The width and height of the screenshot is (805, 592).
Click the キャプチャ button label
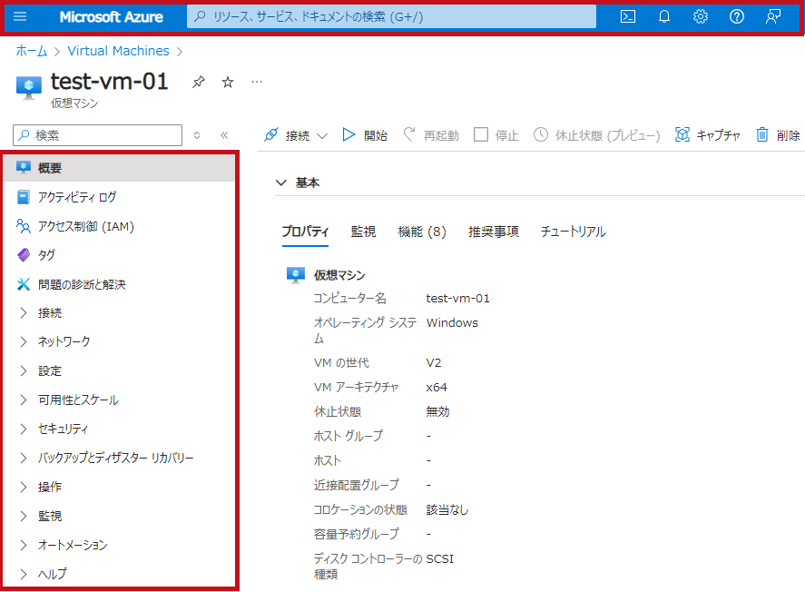pos(718,135)
